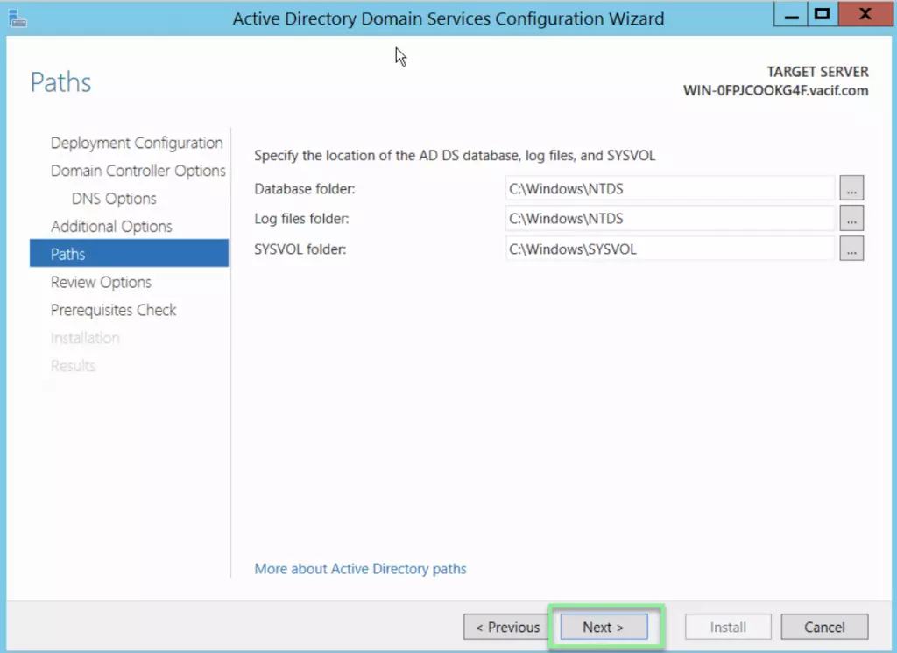
Task: Click the browse button for Database folder
Action: pos(851,188)
